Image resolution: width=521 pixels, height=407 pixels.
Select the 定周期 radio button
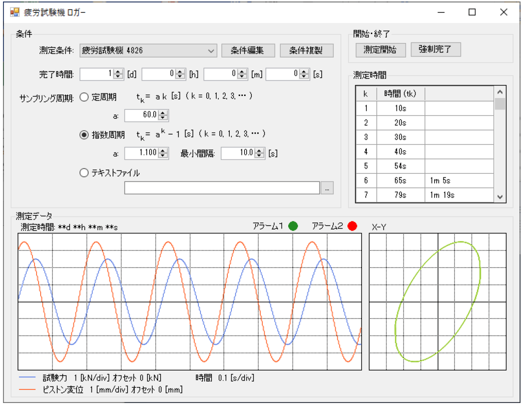(x=84, y=96)
